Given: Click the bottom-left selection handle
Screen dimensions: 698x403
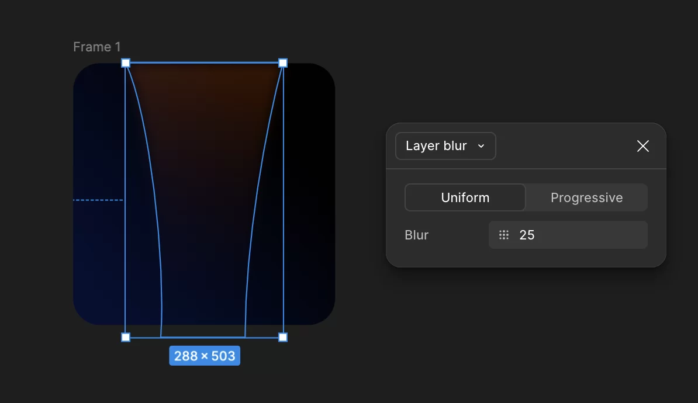Looking at the screenshot, I should pos(126,337).
